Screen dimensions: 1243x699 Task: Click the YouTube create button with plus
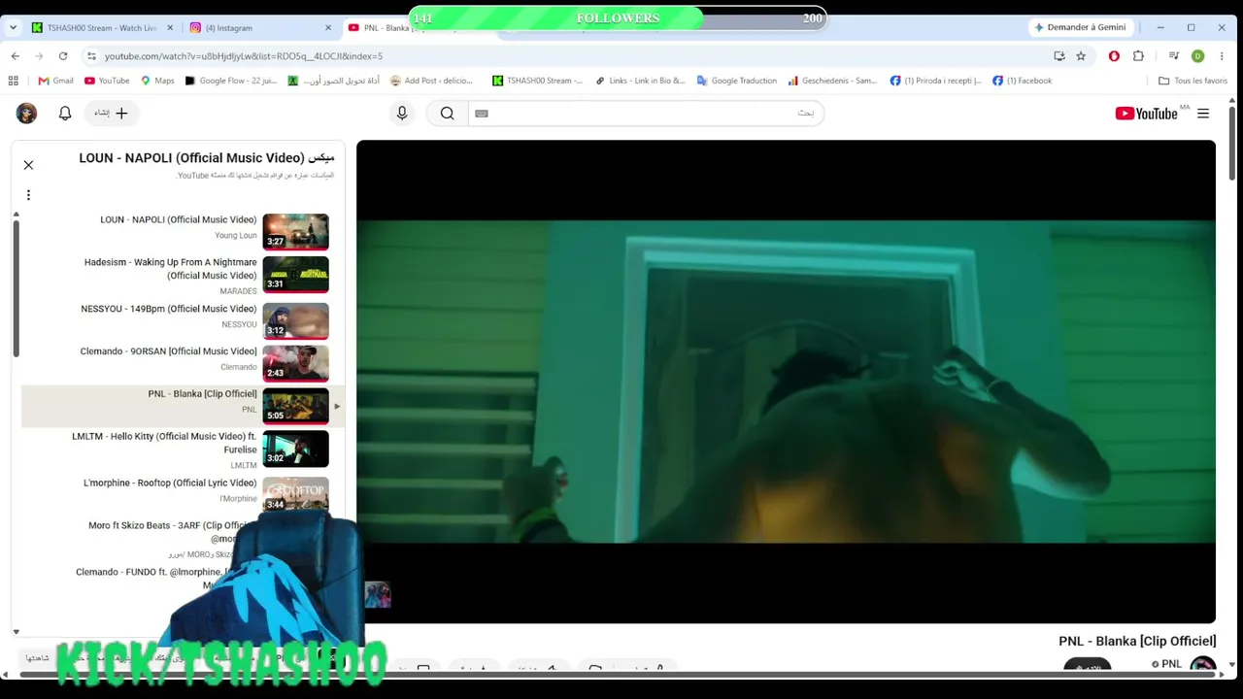[111, 114]
